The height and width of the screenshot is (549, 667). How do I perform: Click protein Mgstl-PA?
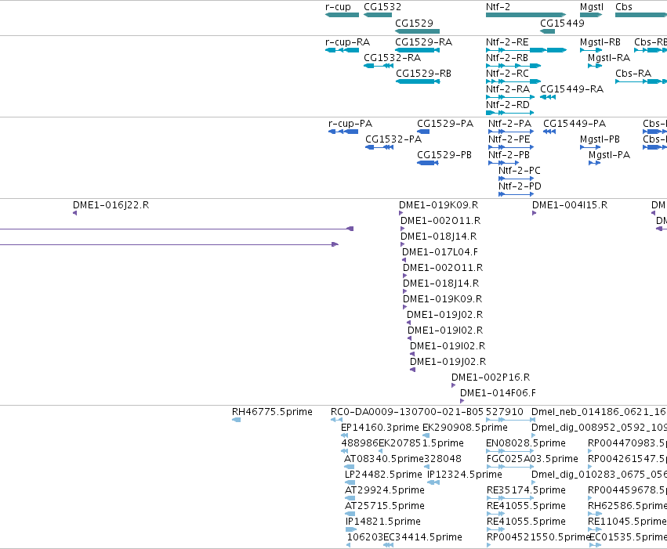point(609,155)
